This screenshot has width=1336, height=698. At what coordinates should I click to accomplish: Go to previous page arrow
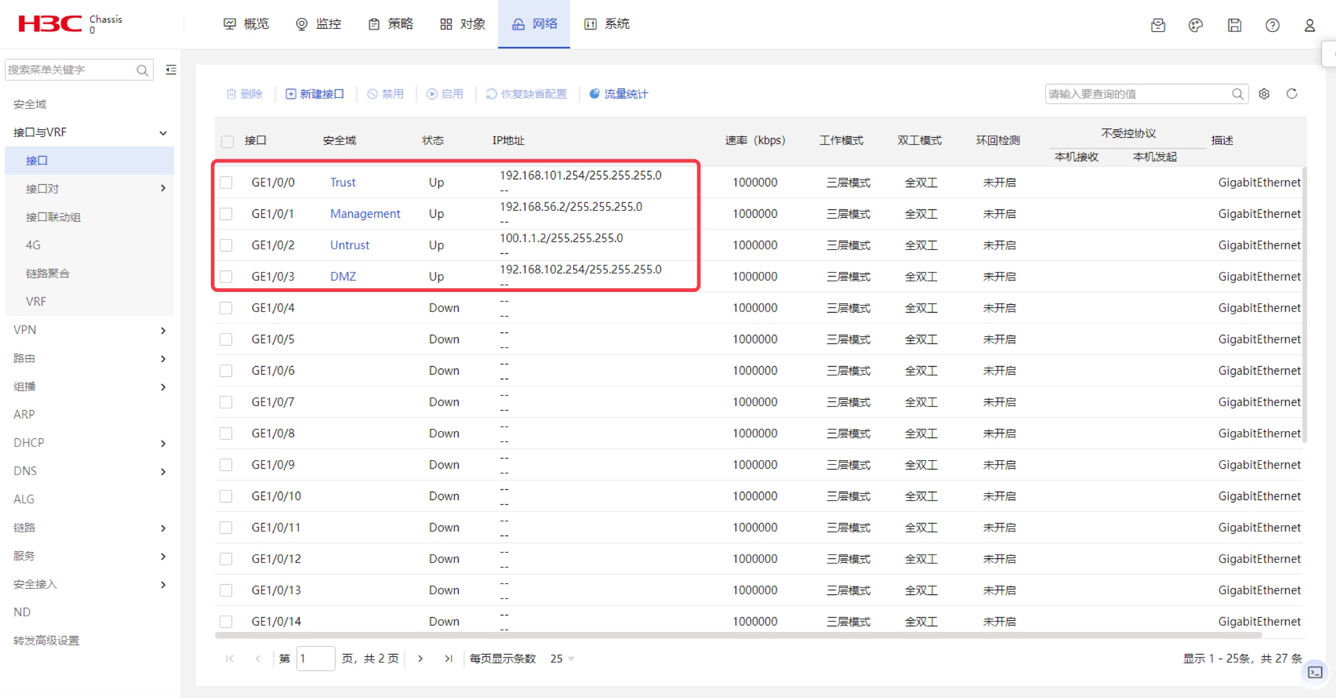tap(258, 658)
